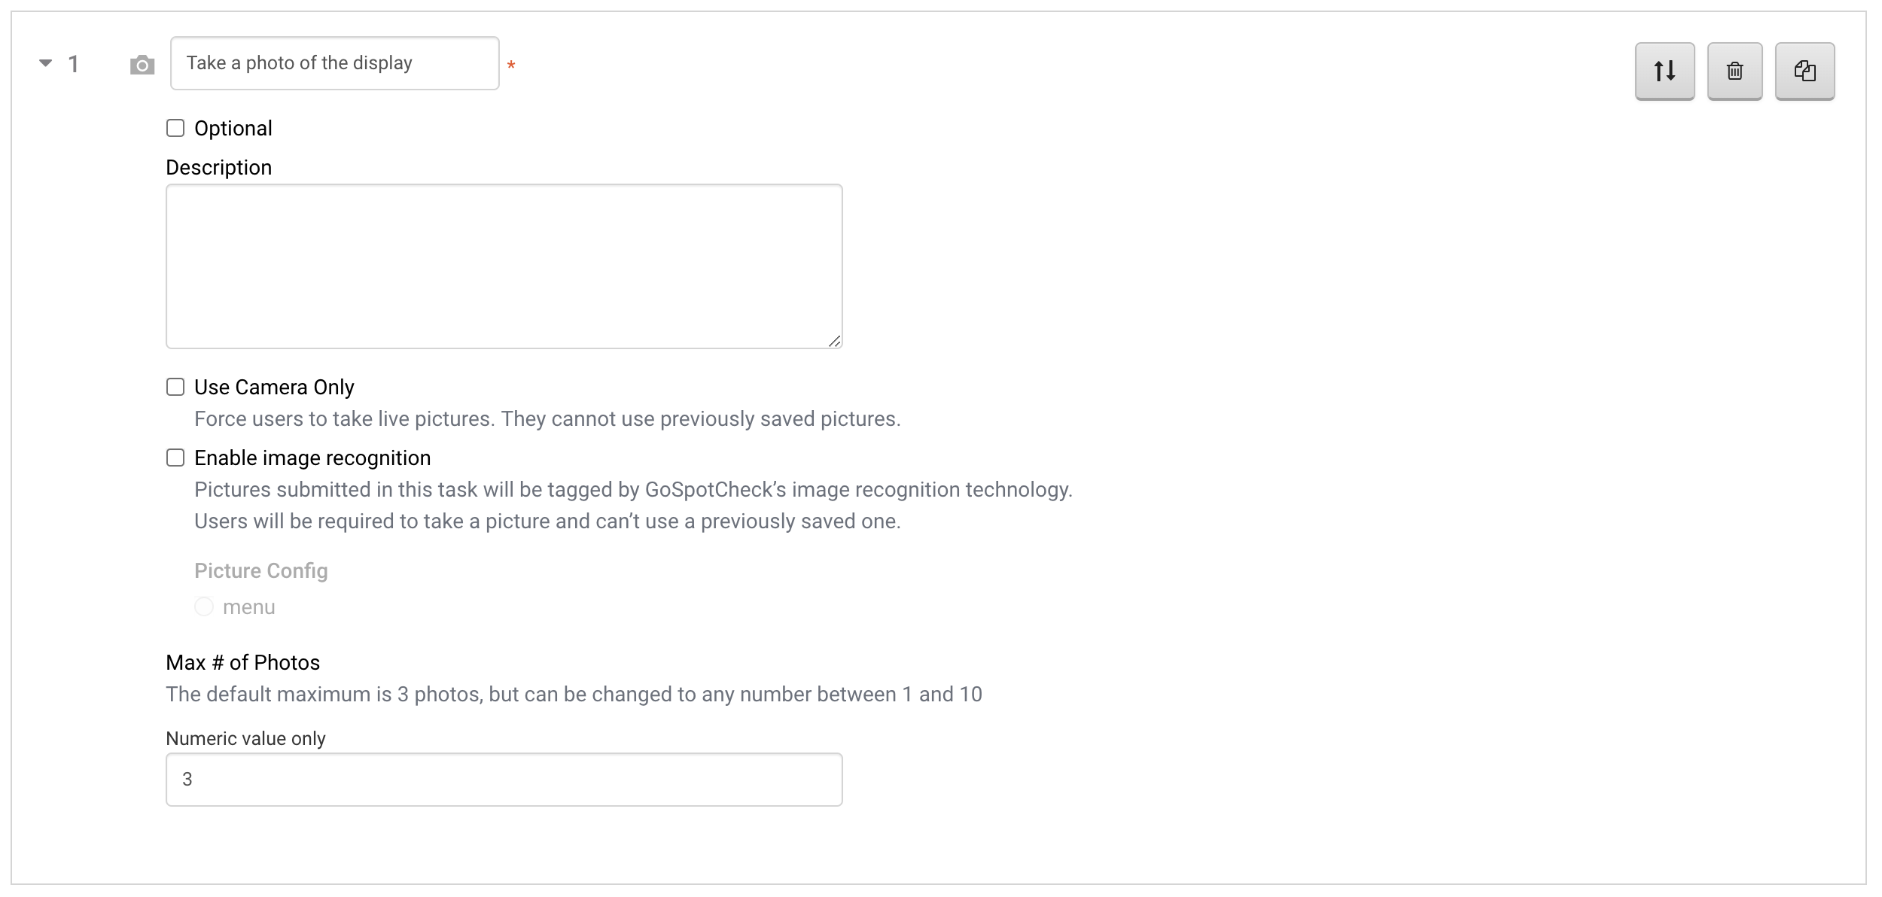The image size is (1882, 897).
Task: Click the menu option label text
Action: tap(249, 607)
